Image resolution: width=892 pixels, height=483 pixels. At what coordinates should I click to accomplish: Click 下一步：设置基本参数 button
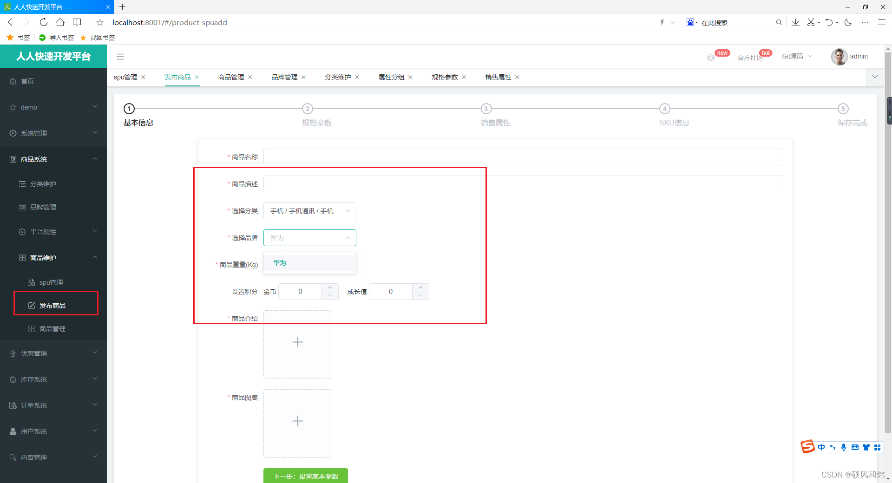[x=306, y=476]
